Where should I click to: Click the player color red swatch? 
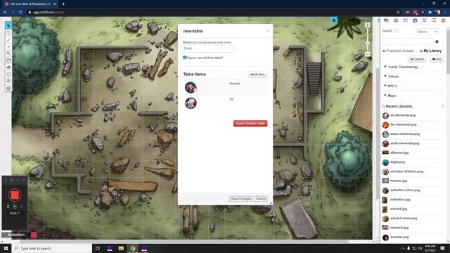pyautogui.click(x=34, y=235)
